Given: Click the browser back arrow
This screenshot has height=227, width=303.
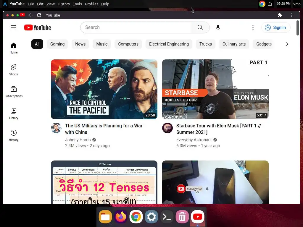Looking at the screenshot, I should click(30, 15).
